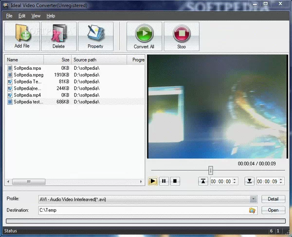The image size is (292, 237).
Task: Close the Ideal Video Converter window
Action: point(280,4)
